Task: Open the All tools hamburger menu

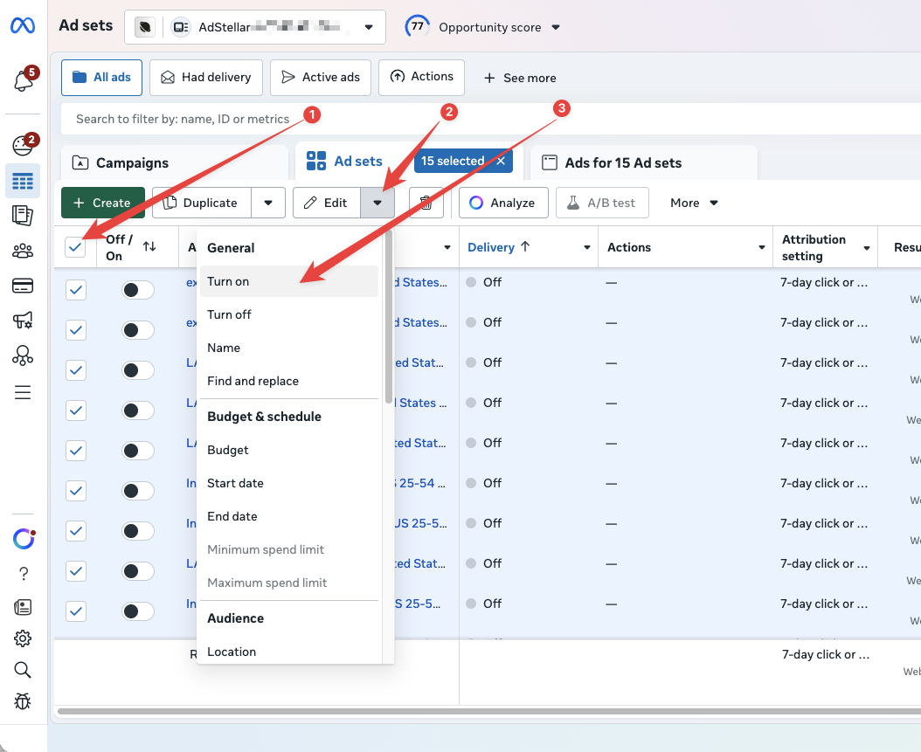Action: 23,392
